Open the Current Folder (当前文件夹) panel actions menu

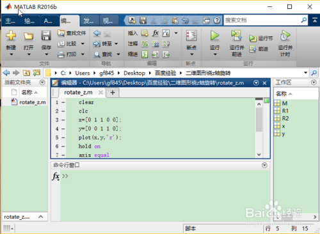(x=42, y=82)
